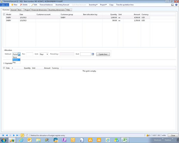This screenshot has width=179, height=143.
Task: Switch to the Financial dimensions tab
Action: point(39,10)
